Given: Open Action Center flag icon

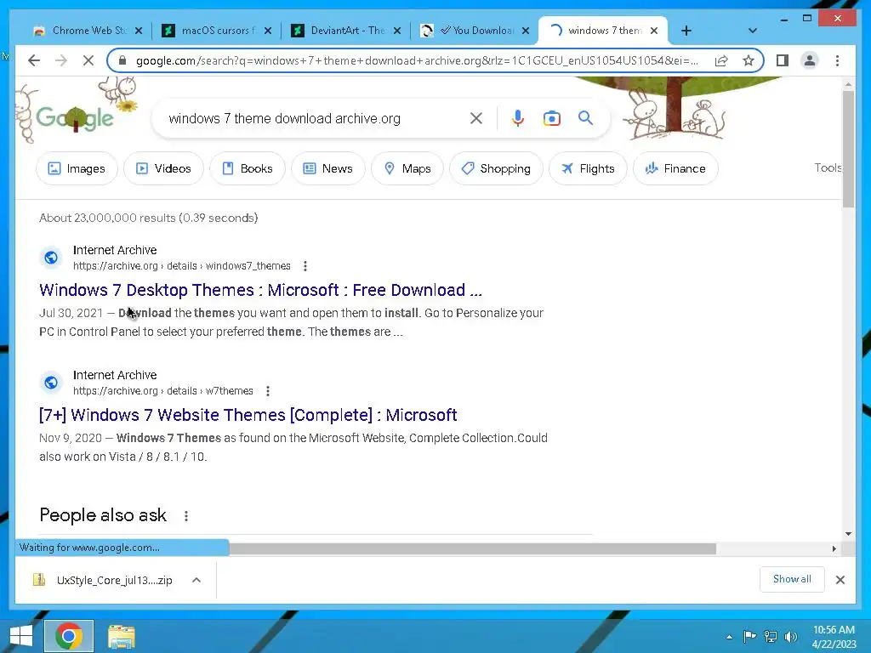Looking at the screenshot, I should click(749, 636).
